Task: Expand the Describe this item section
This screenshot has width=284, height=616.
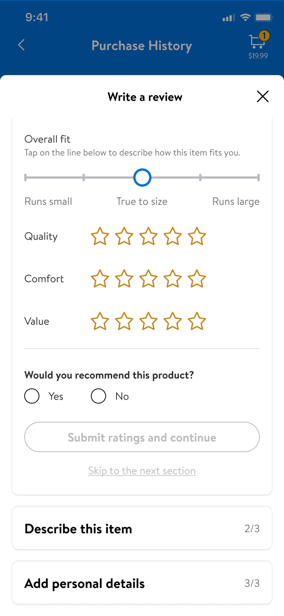Action: pyautogui.click(x=142, y=528)
